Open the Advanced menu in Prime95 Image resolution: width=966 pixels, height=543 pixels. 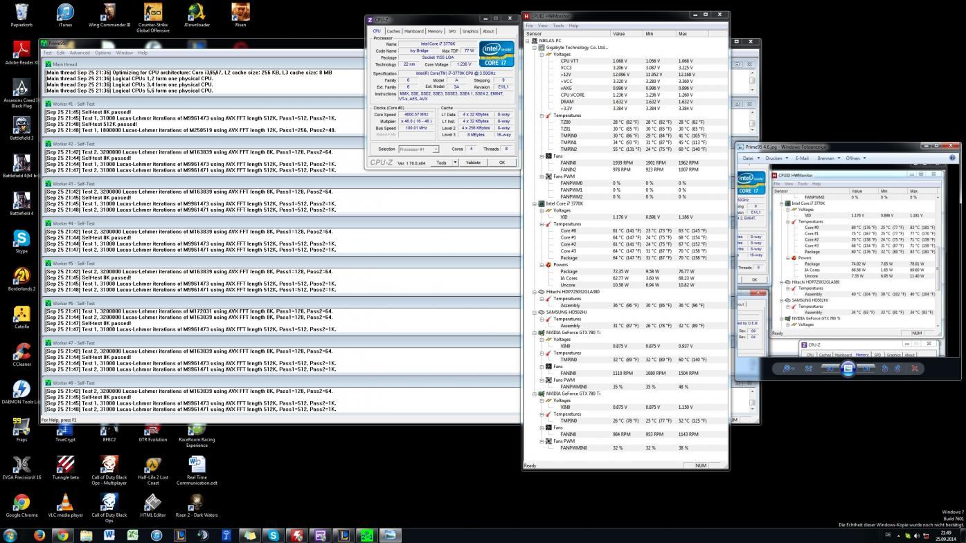point(79,53)
